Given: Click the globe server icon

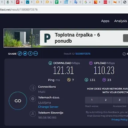Looking at the screenshot, I should (33, 99).
